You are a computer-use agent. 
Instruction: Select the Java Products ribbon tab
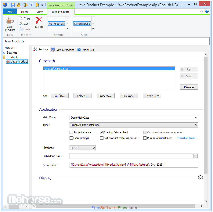pos(61,12)
